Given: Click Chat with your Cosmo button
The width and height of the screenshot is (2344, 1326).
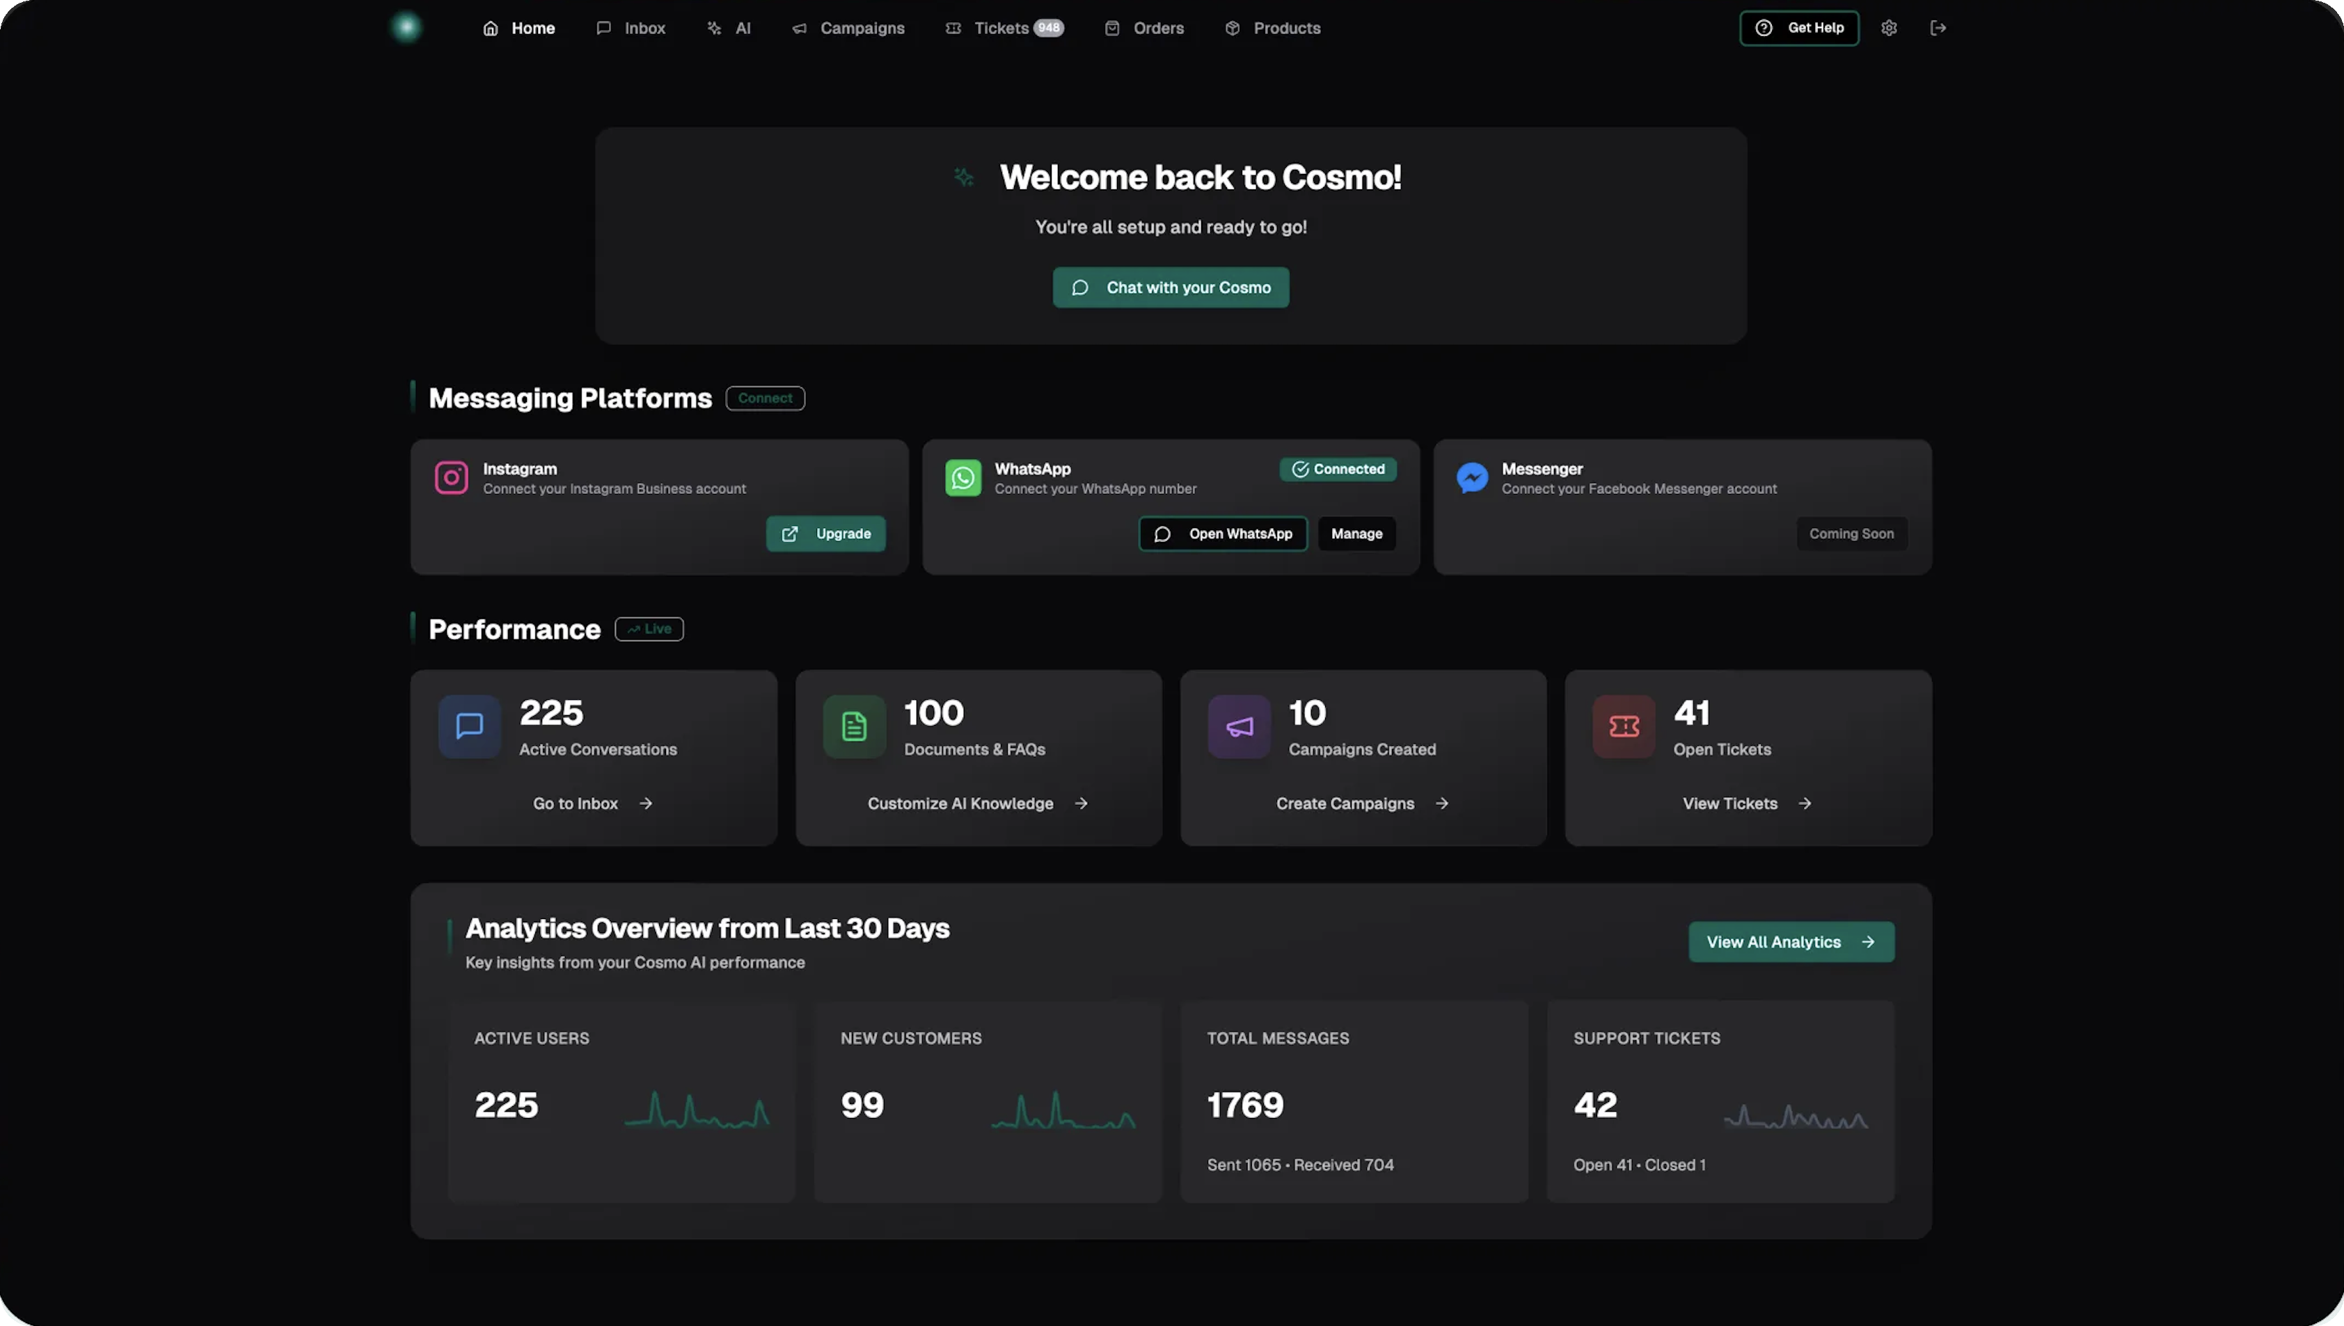Looking at the screenshot, I should [1171, 287].
